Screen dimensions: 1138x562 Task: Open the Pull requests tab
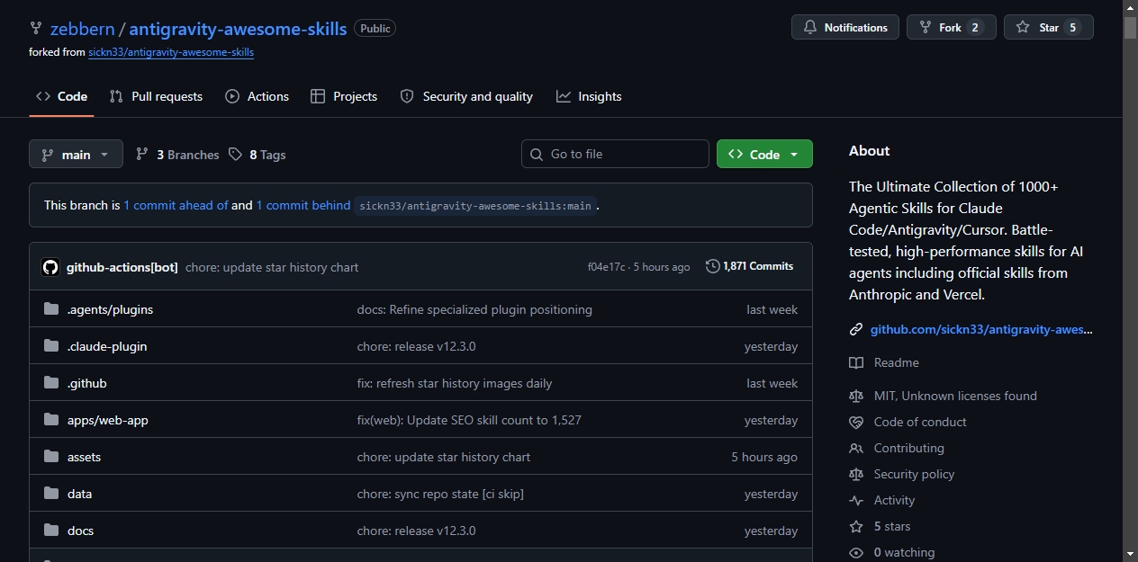[156, 96]
